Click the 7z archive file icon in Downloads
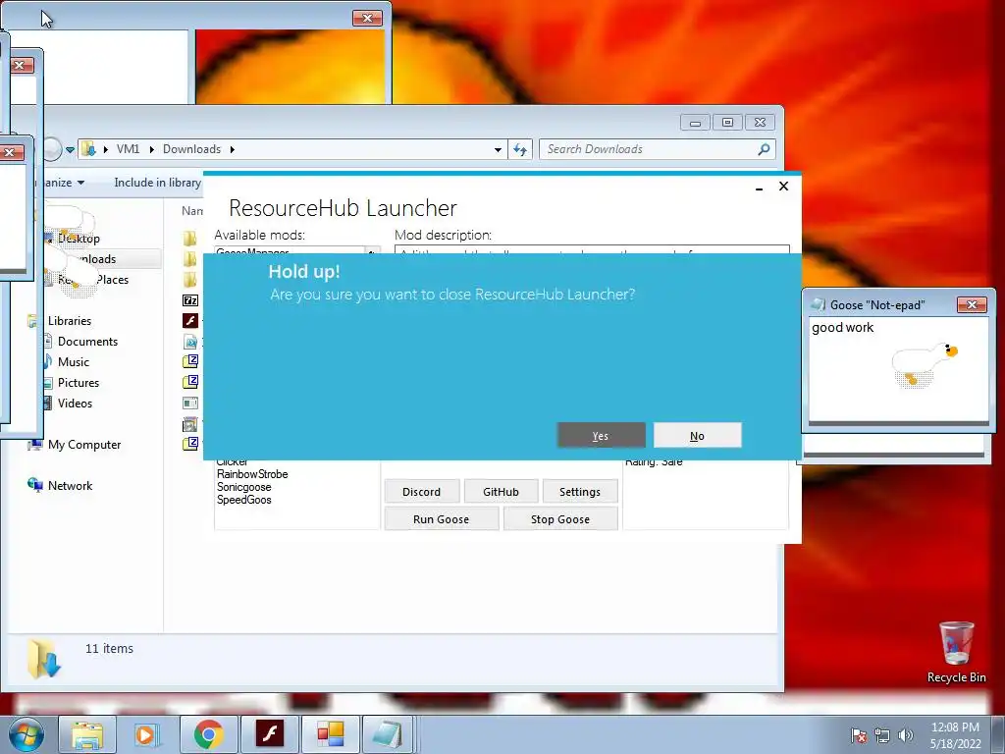Viewport: 1005px width, 754px height. (190, 300)
